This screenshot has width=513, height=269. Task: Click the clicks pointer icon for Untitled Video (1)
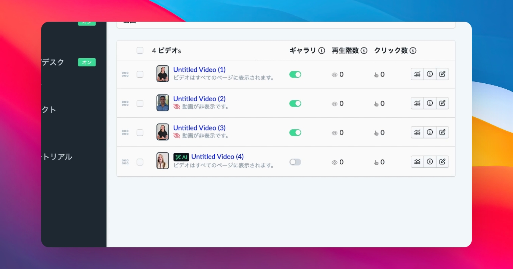376,75
